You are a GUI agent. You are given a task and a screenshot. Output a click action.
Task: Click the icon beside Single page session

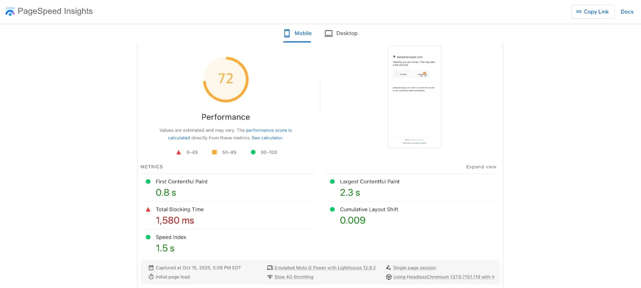[388, 268]
